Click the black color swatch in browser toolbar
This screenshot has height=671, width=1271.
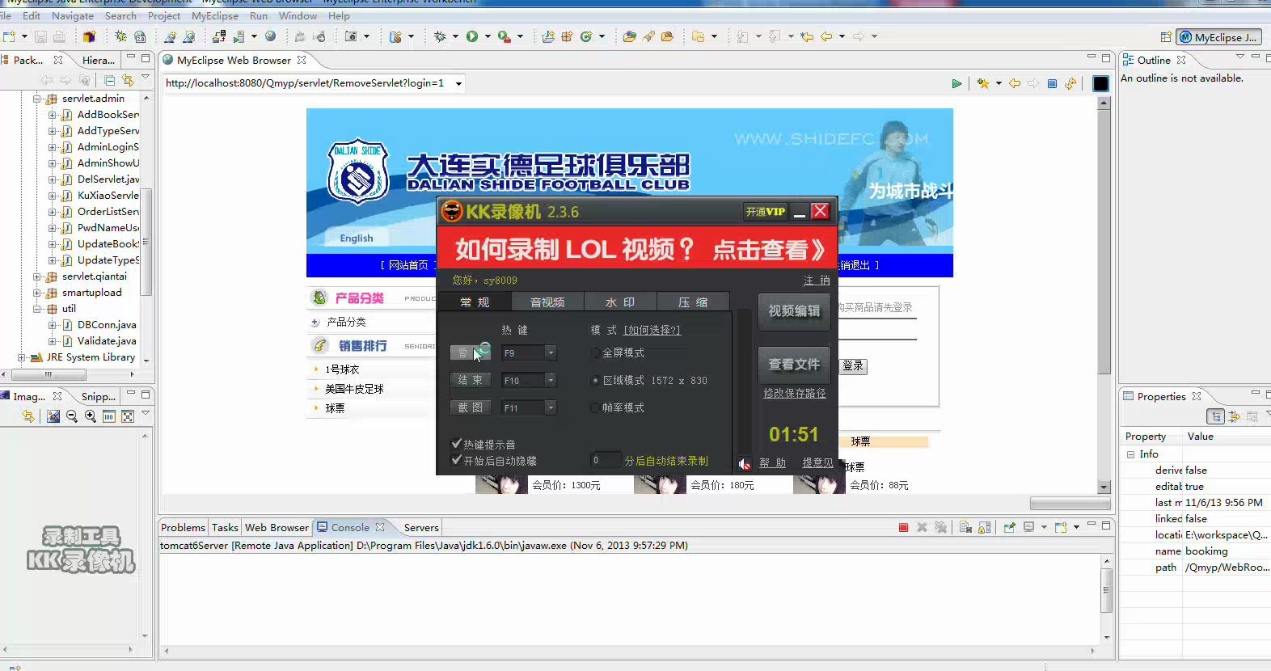pyautogui.click(x=1100, y=83)
